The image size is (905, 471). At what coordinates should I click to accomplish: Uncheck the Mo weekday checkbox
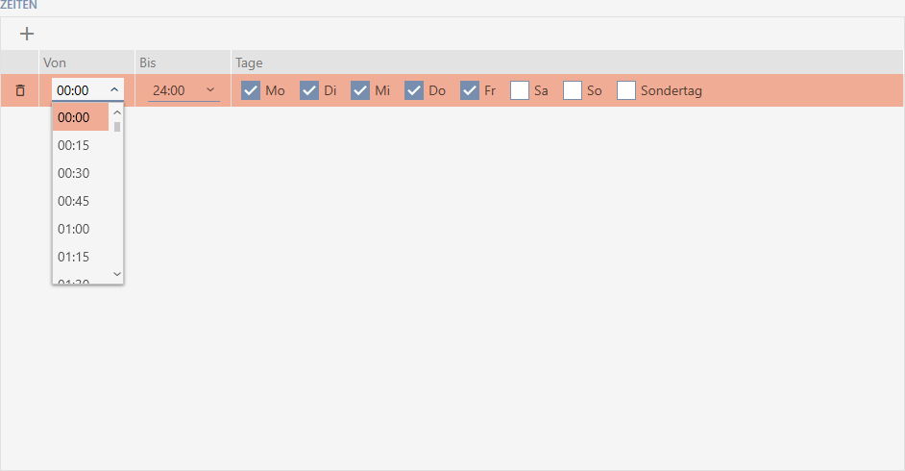click(251, 90)
